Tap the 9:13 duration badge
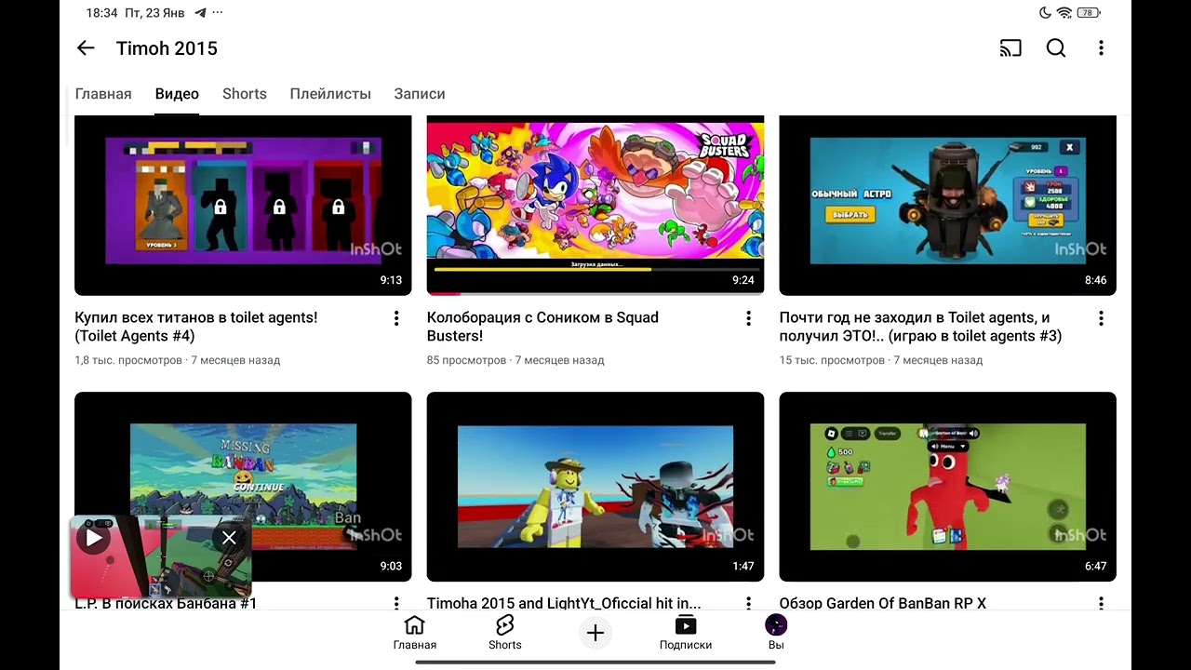1191x670 pixels. tap(391, 280)
